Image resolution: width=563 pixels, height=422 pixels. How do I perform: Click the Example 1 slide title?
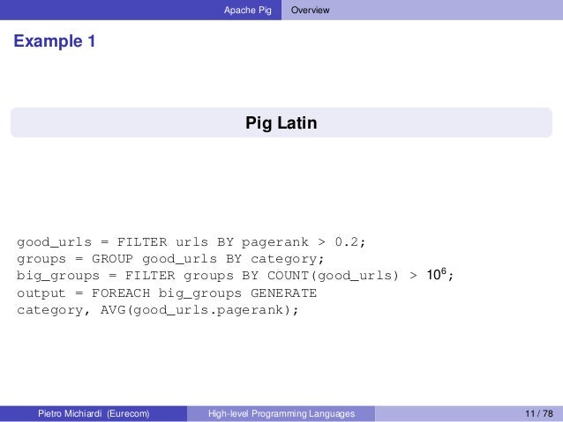[55, 41]
